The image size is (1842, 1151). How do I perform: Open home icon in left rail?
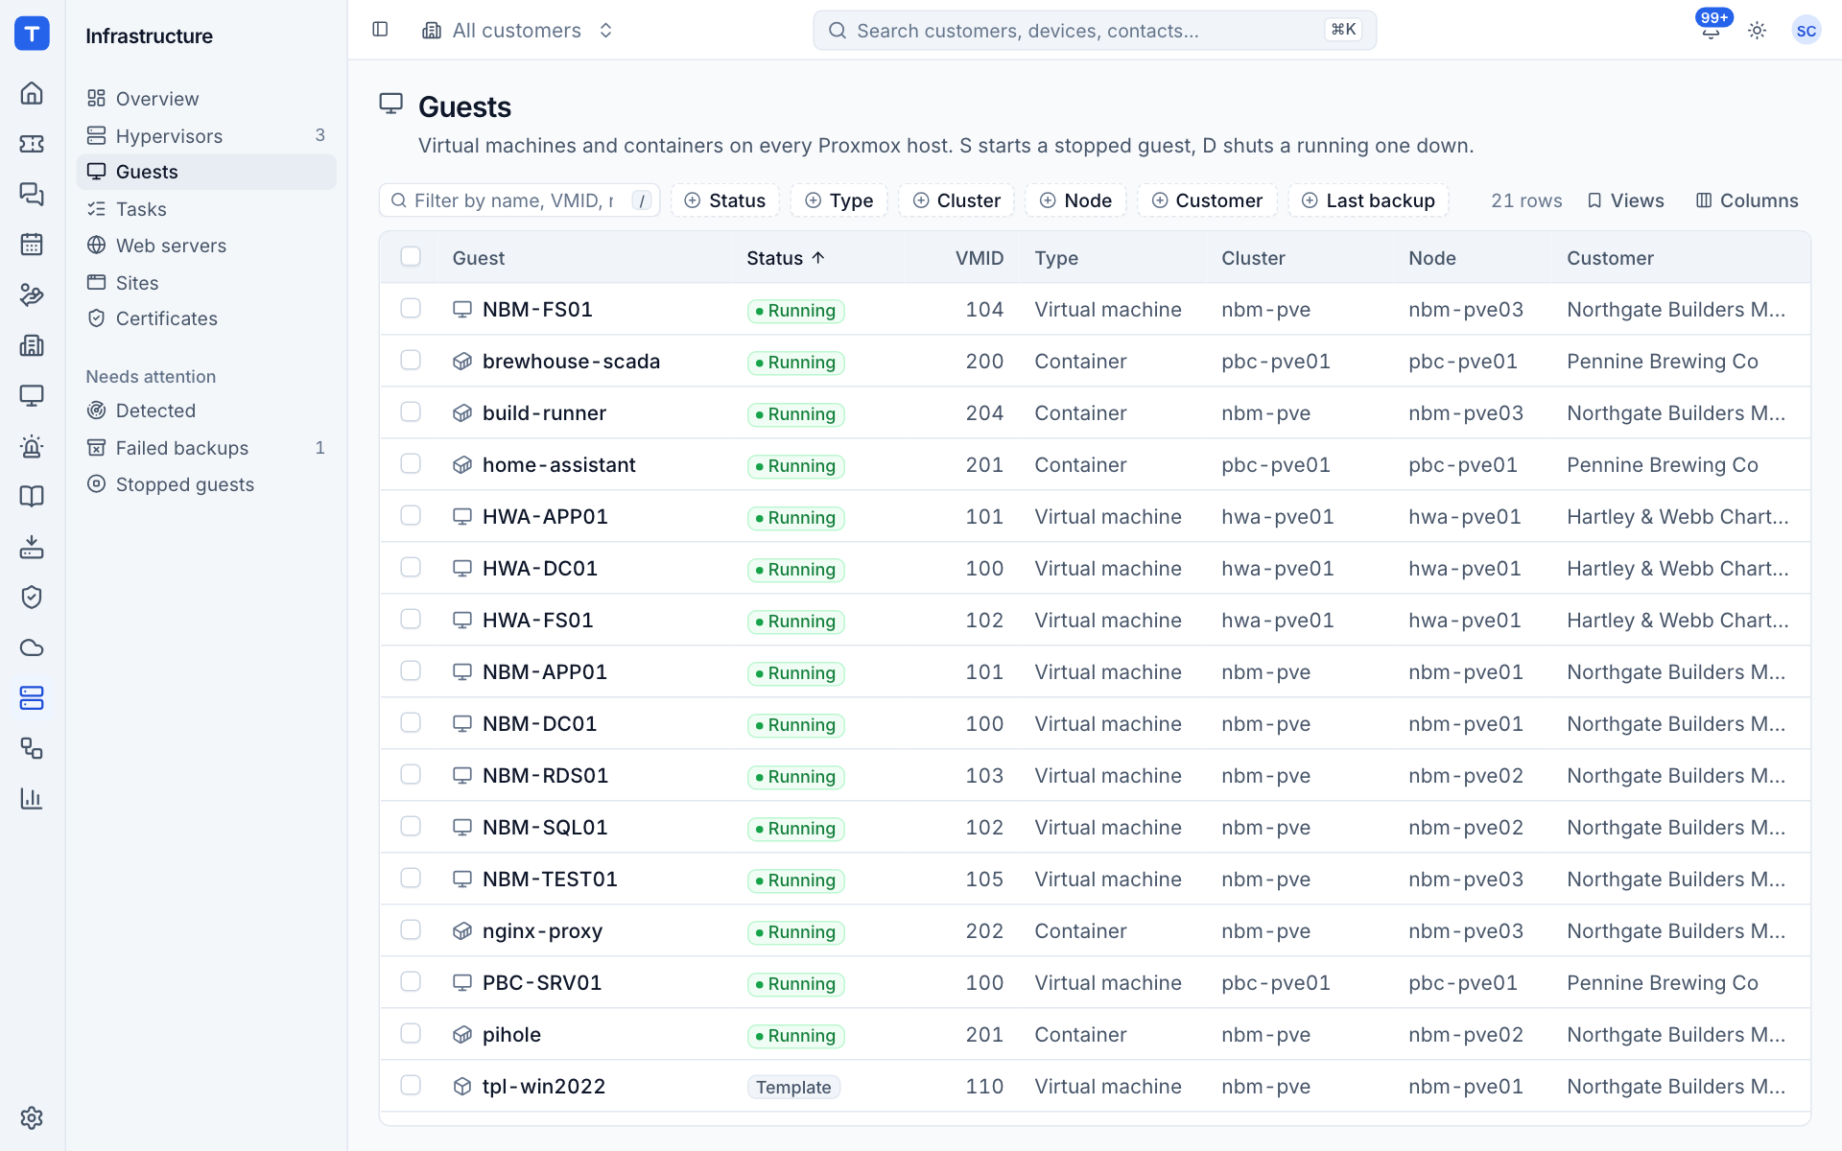32,93
